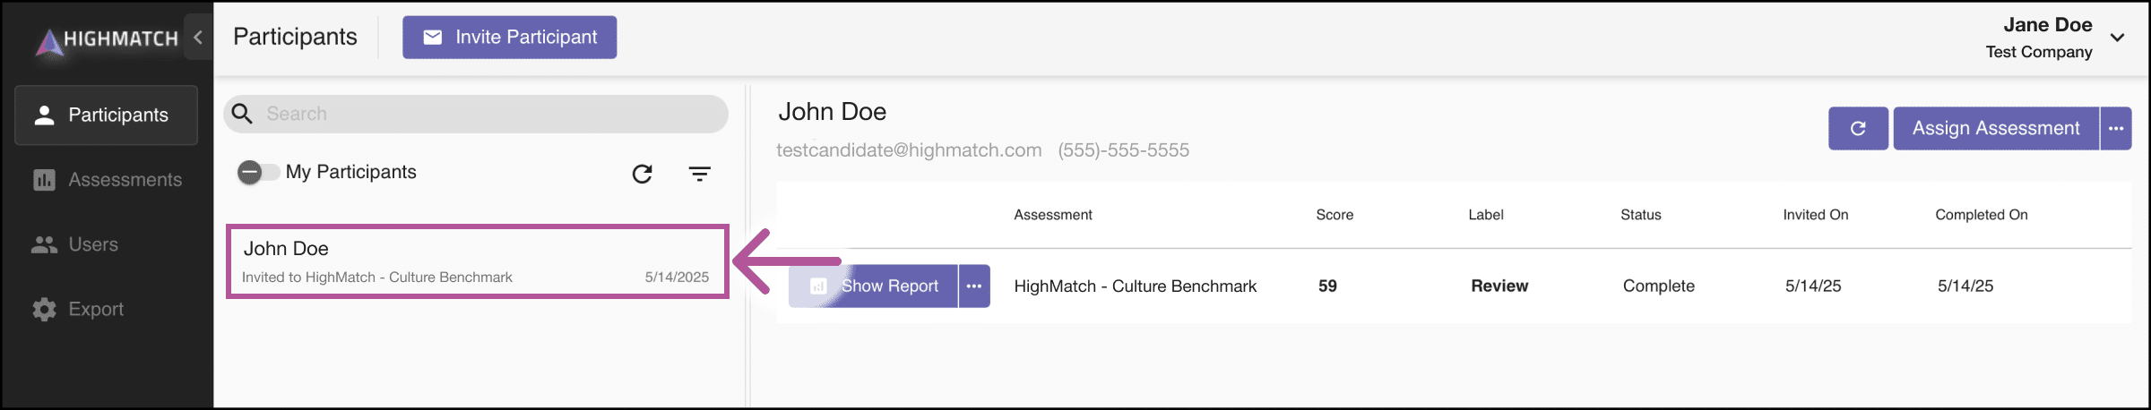Open more options next to Show Report
Image resolution: width=2151 pixels, height=410 pixels.
(974, 286)
